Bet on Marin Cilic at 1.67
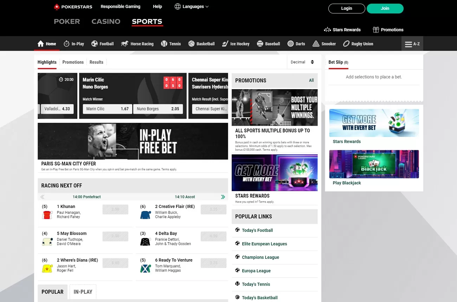The height and width of the screenshot is (302, 457). coord(108,109)
